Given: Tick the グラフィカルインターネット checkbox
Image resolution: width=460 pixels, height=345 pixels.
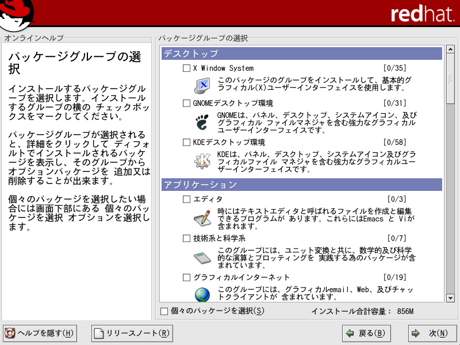Looking at the screenshot, I should click(x=186, y=277).
